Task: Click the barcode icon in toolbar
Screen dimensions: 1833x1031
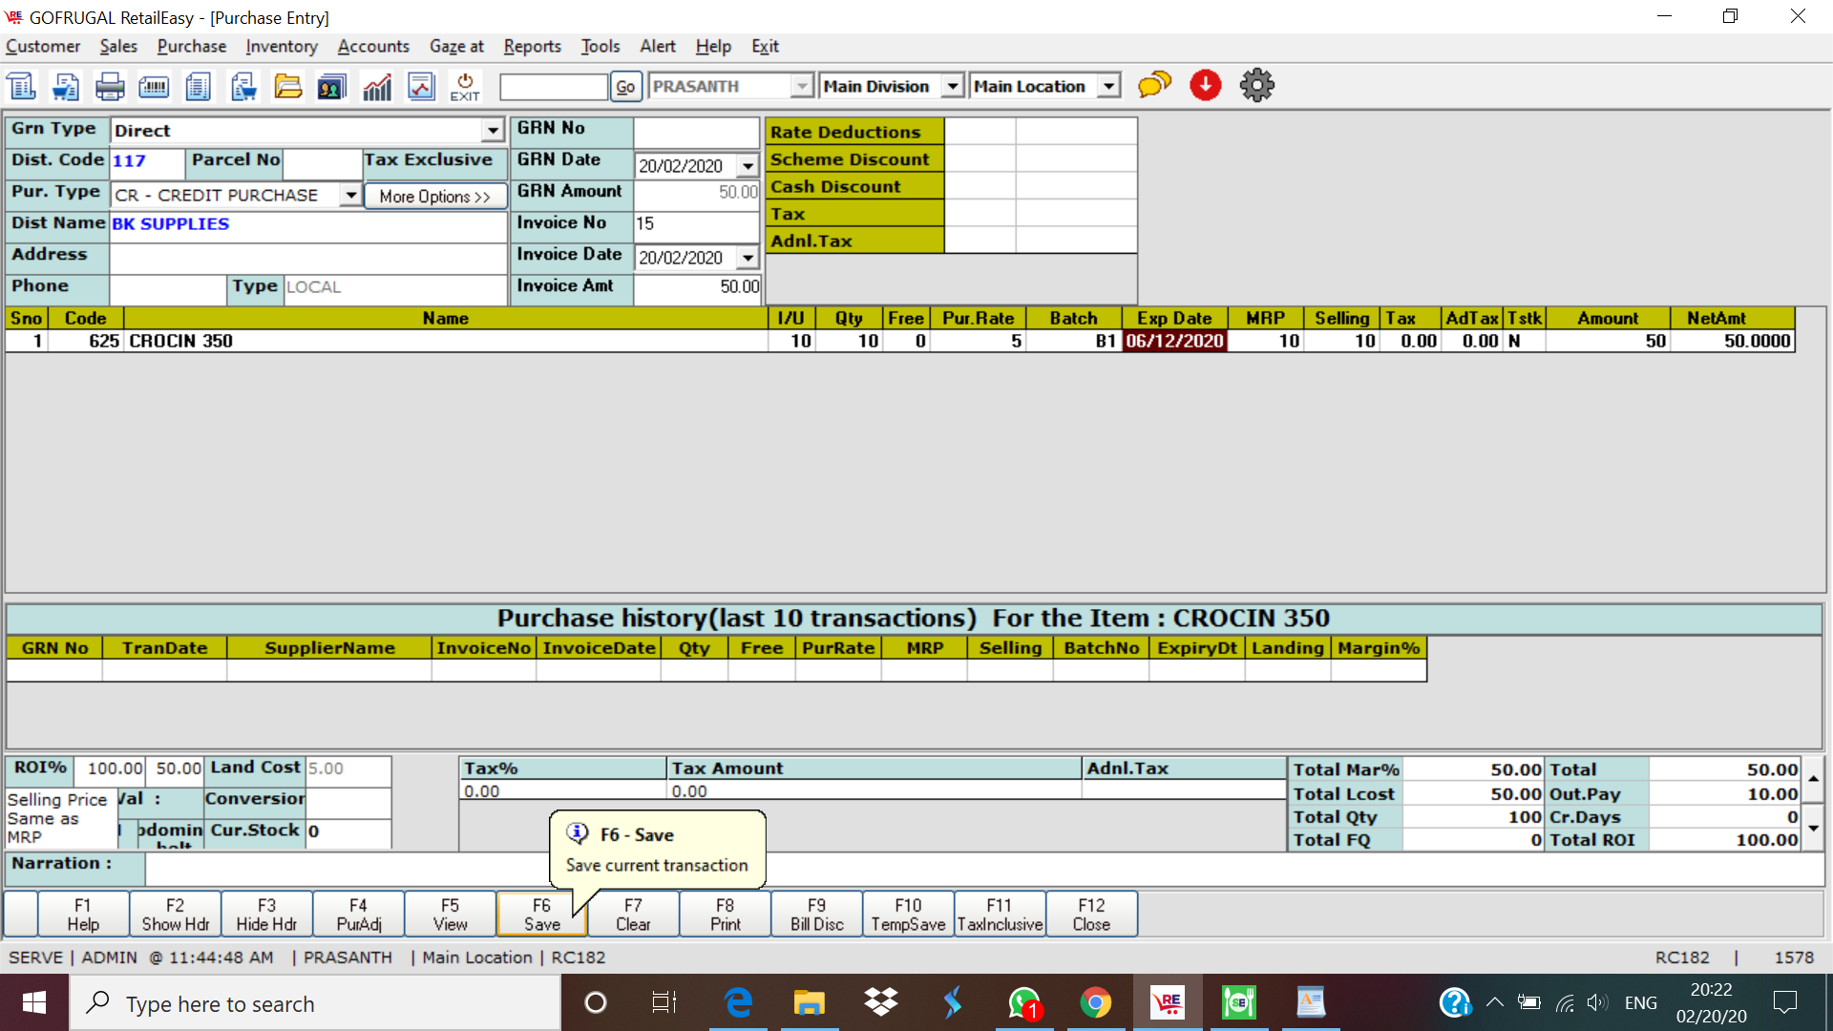Action: pyautogui.click(x=154, y=87)
